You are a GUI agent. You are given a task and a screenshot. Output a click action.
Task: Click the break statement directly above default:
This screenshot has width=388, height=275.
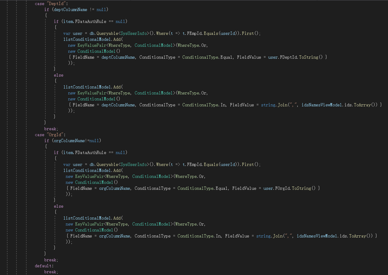pos(51,260)
